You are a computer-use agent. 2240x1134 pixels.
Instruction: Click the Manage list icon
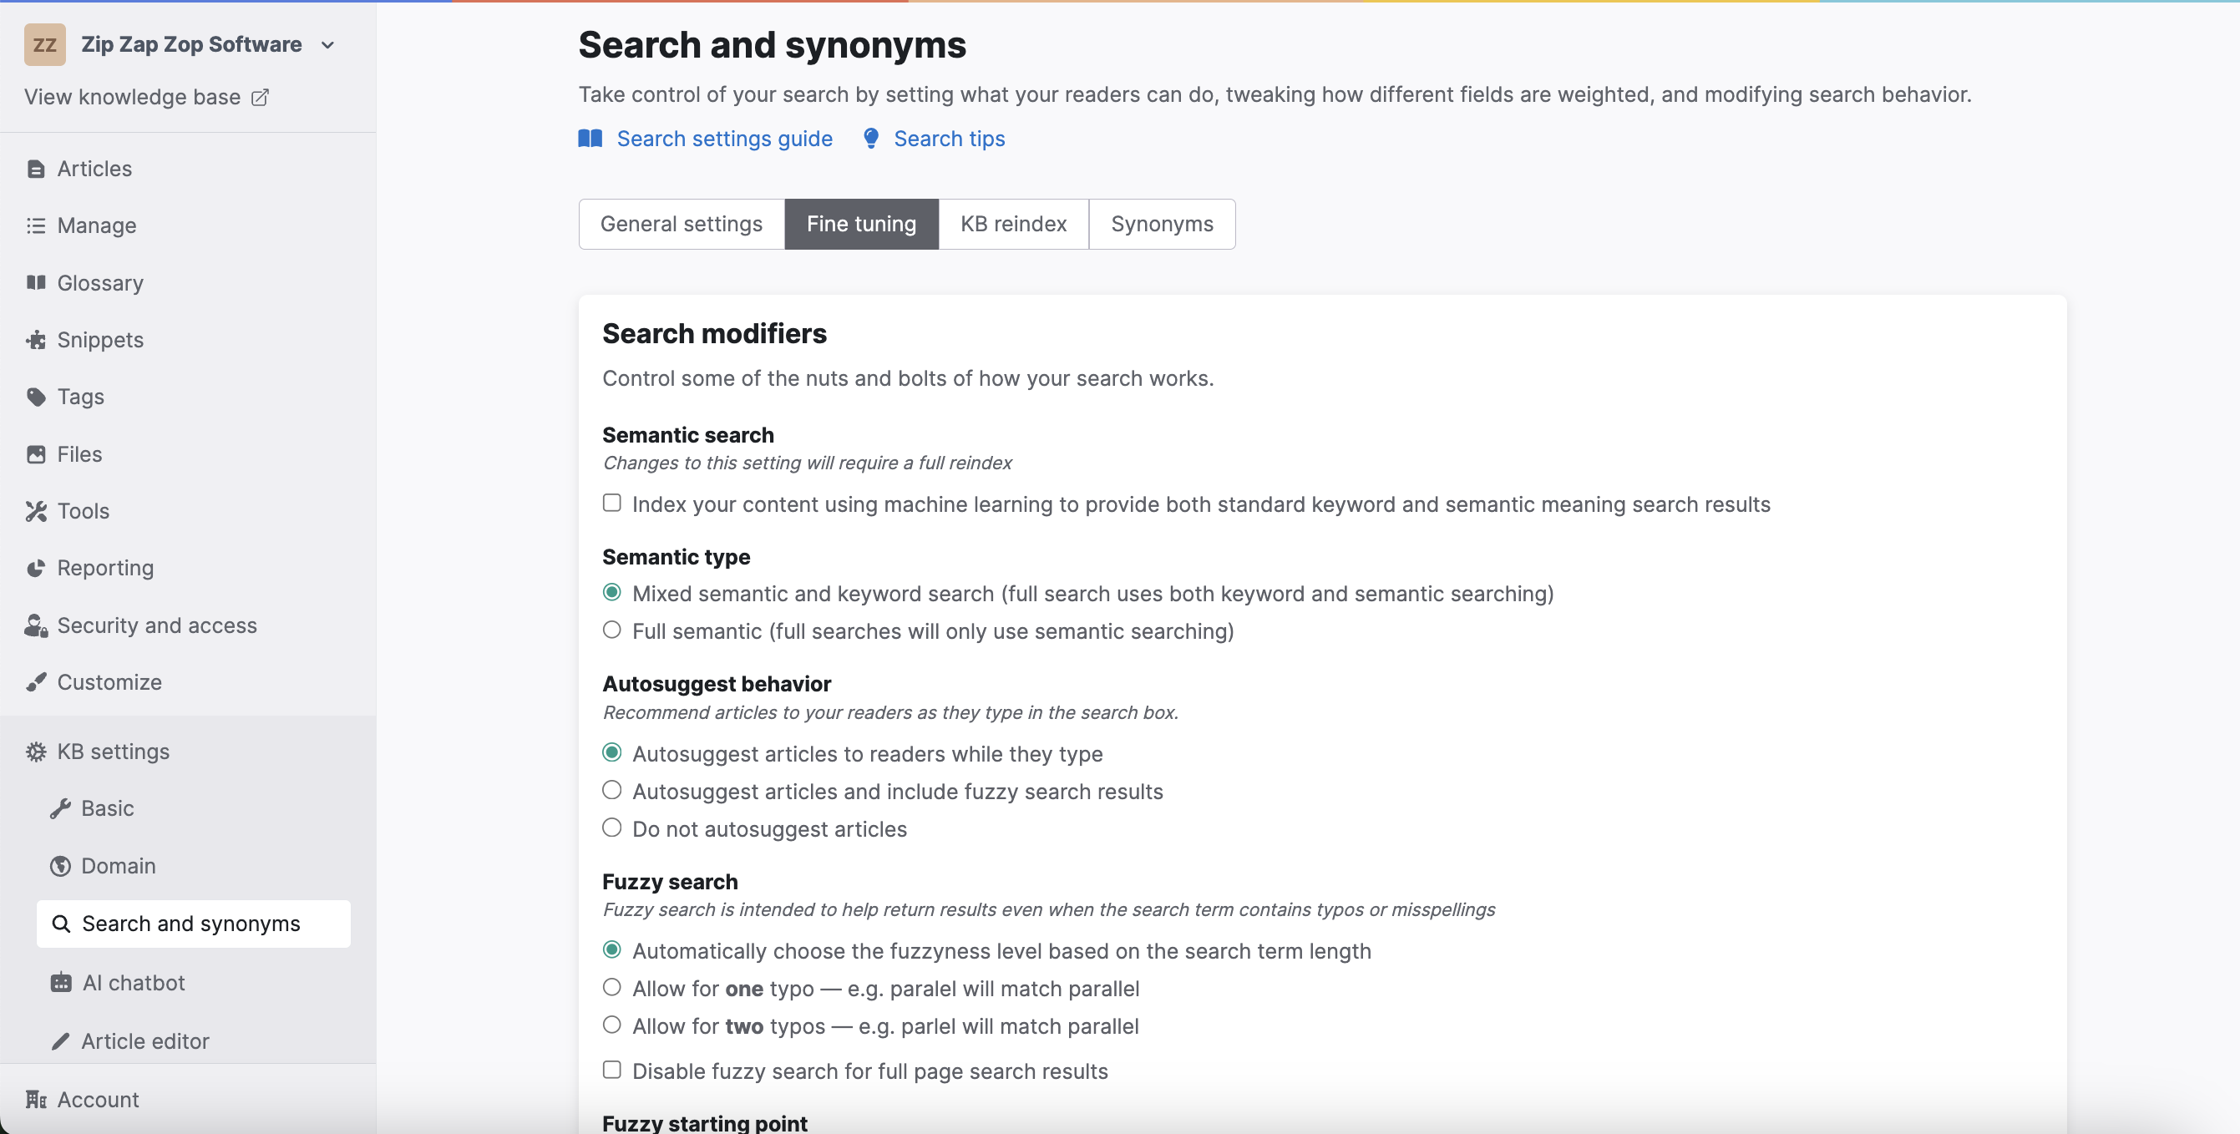pos(36,225)
